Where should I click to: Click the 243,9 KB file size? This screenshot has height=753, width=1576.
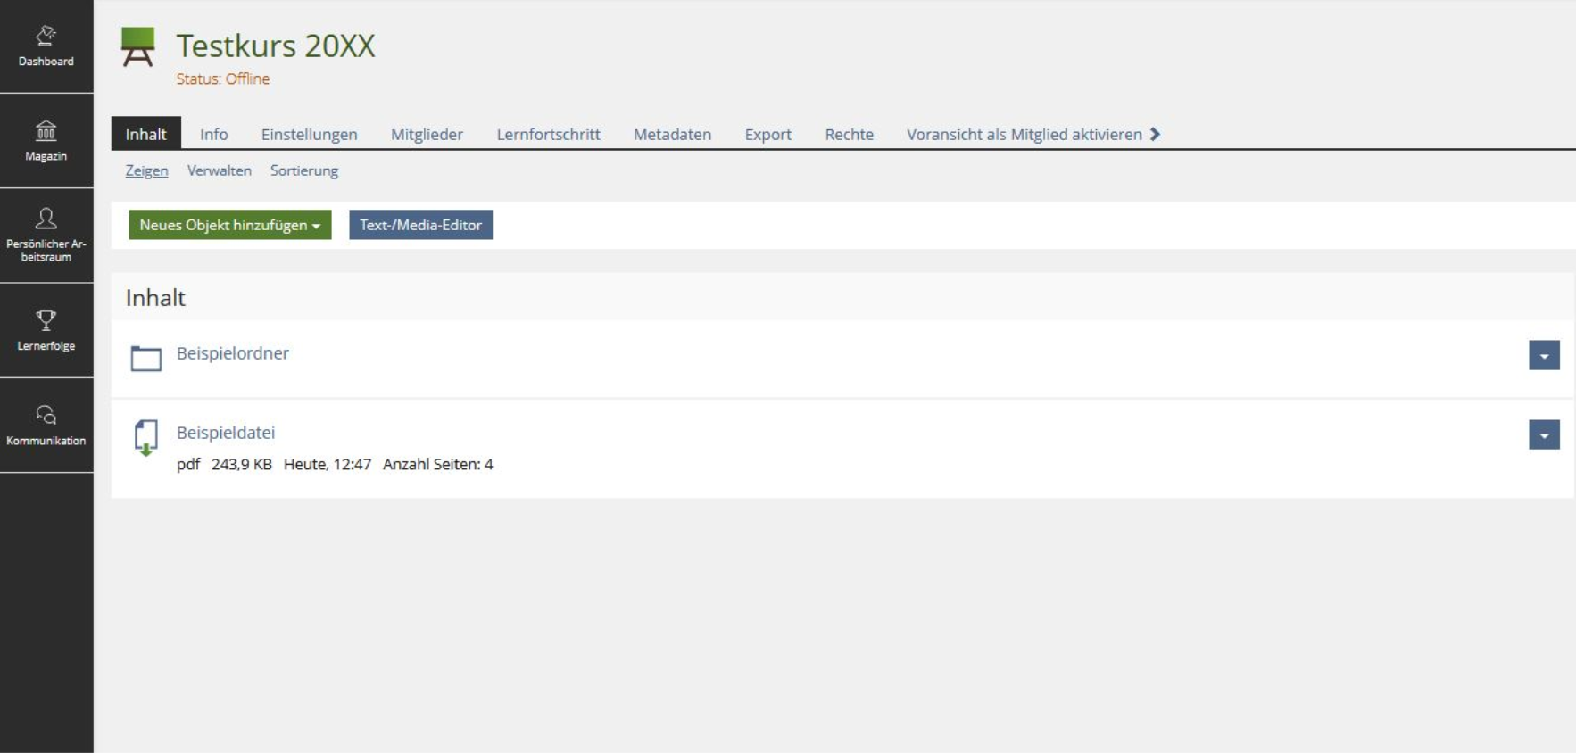[241, 464]
